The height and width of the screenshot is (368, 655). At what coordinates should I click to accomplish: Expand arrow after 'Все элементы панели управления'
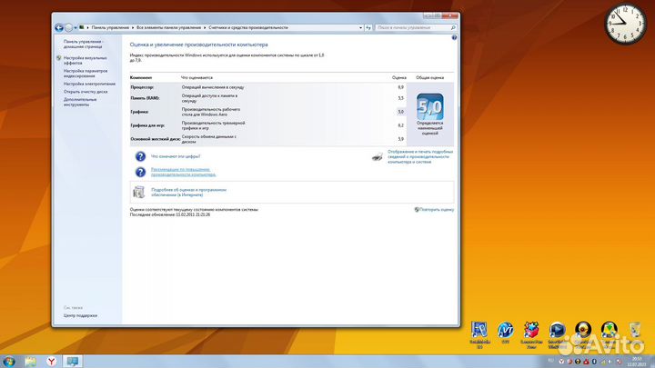205,27
